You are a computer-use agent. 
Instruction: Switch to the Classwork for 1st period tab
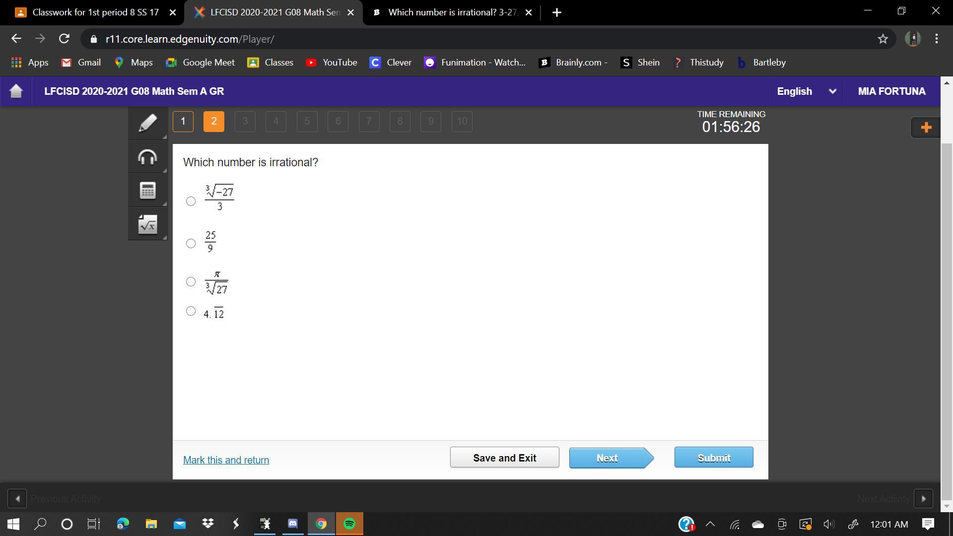(94, 12)
